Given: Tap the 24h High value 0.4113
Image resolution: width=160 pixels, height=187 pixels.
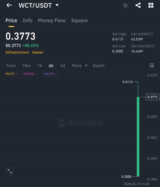Looking at the screenshot, I should pos(117,39).
